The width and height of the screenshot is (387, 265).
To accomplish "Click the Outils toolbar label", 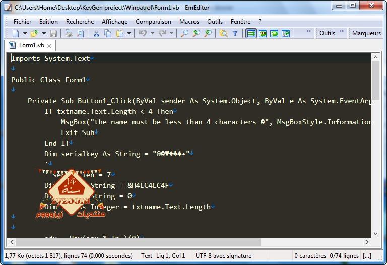I will click(327, 33).
